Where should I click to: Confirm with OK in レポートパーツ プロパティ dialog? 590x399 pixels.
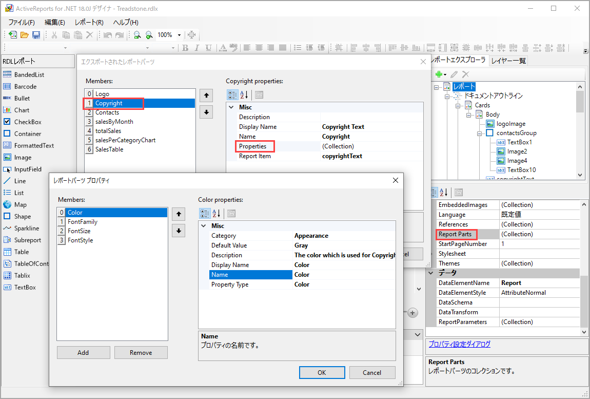(x=322, y=372)
